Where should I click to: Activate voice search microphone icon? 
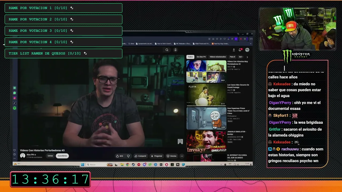click(x=176, y=50)
